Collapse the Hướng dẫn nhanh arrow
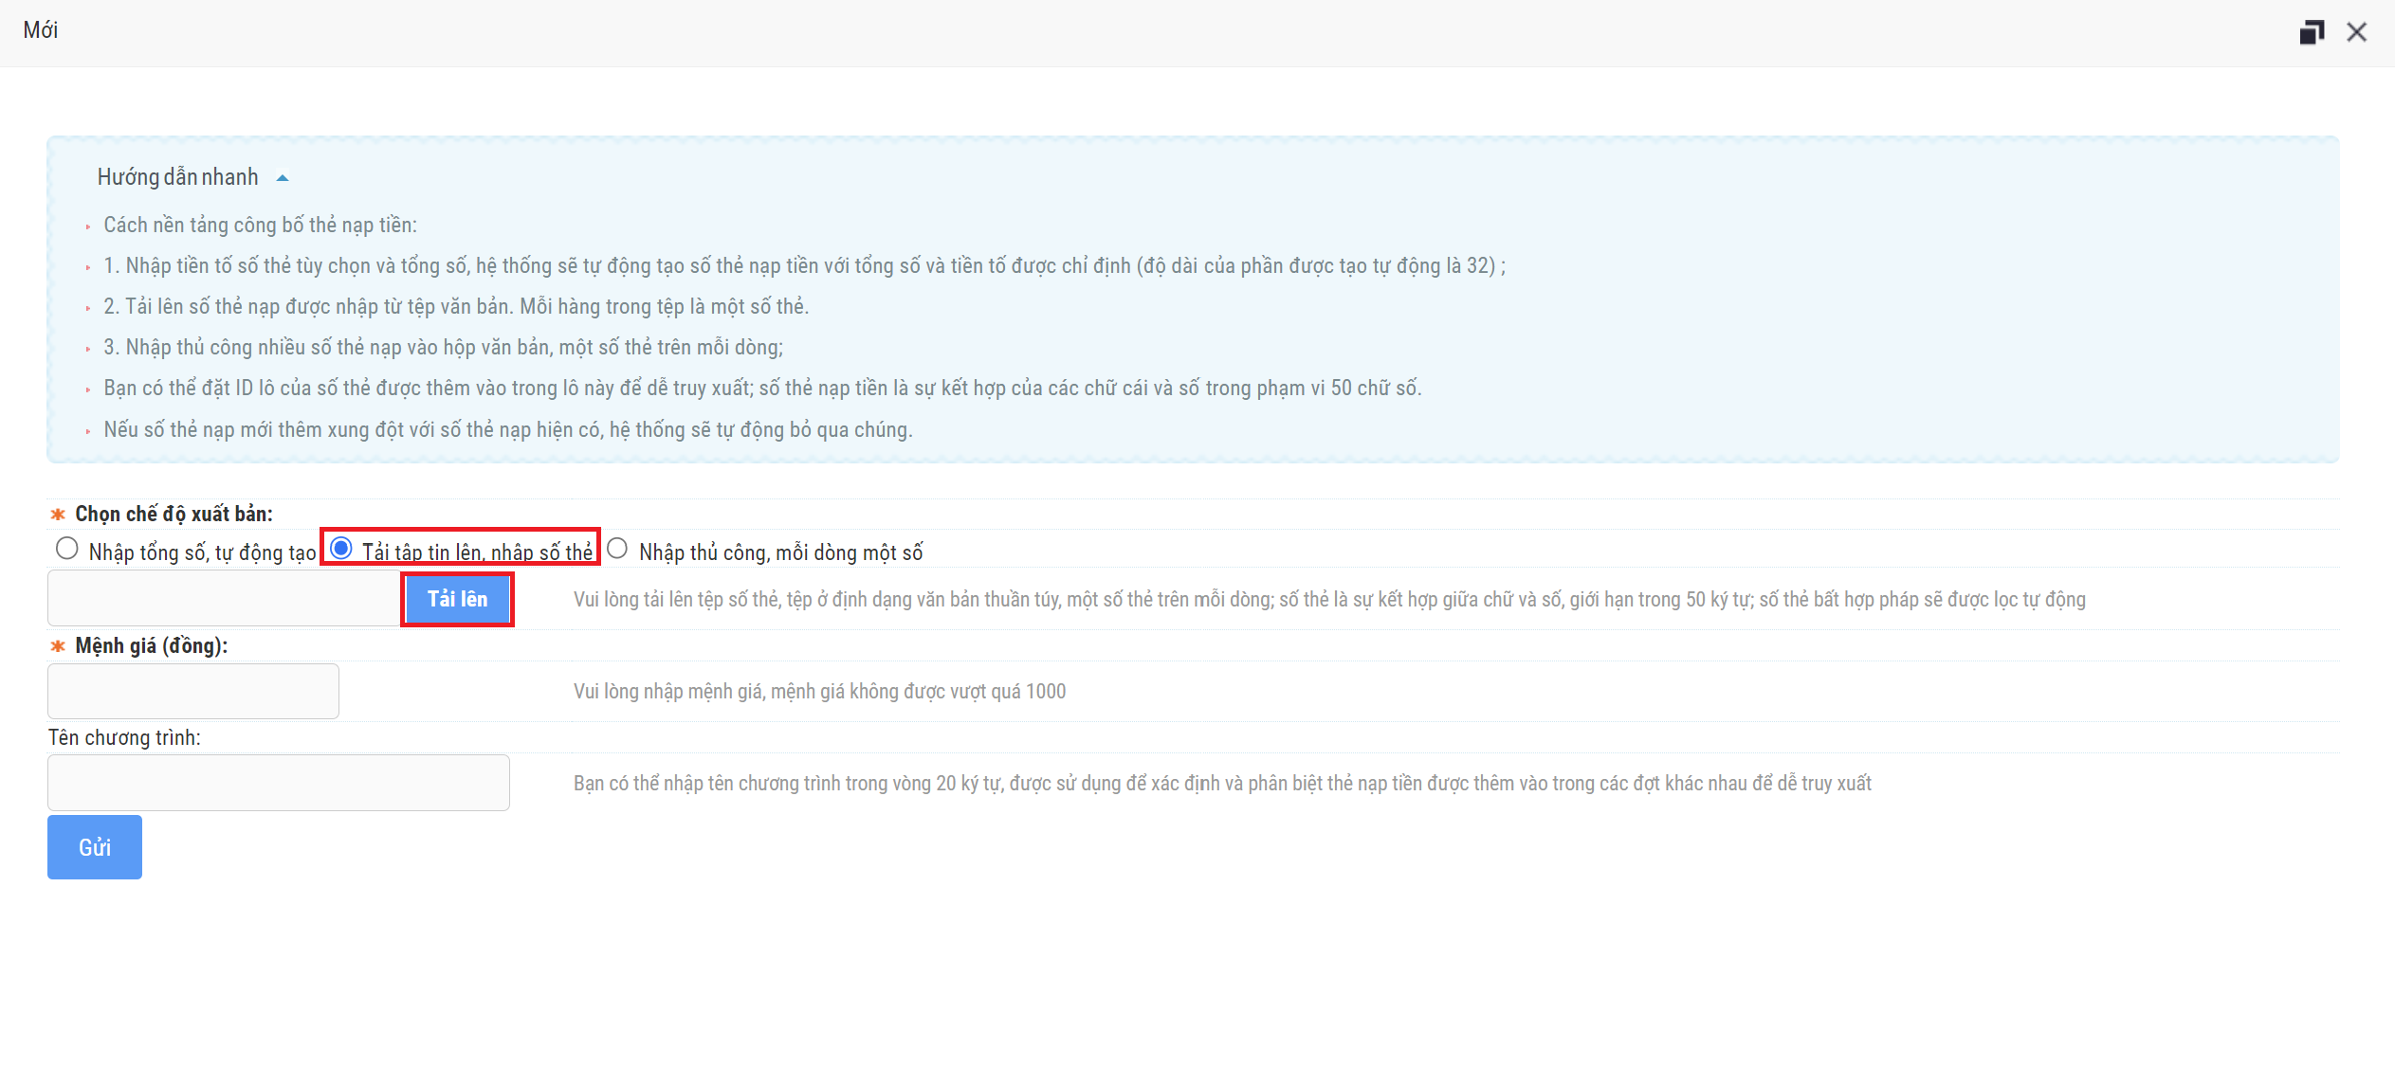The width and height of the screenshot is (2395, 1086). point(283,178)
